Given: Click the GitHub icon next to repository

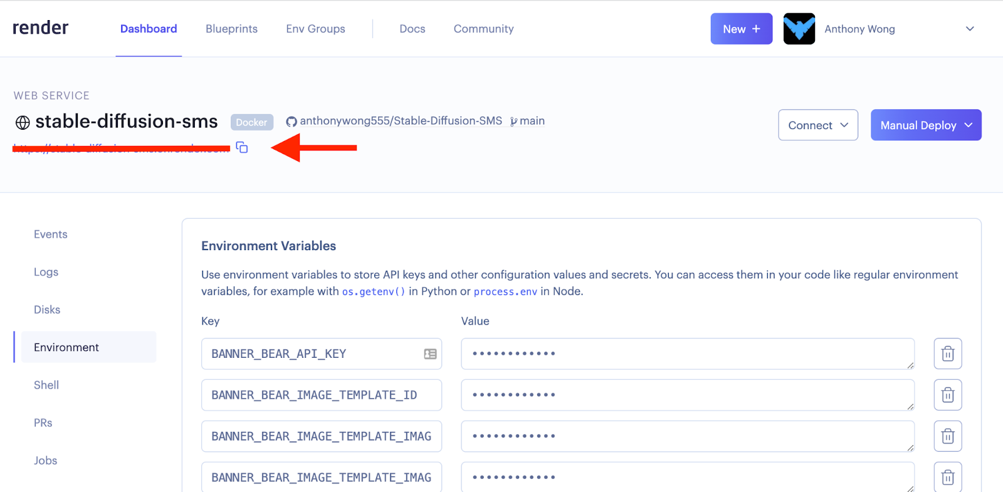Looking at the screenshot, I should pos(291,122).
